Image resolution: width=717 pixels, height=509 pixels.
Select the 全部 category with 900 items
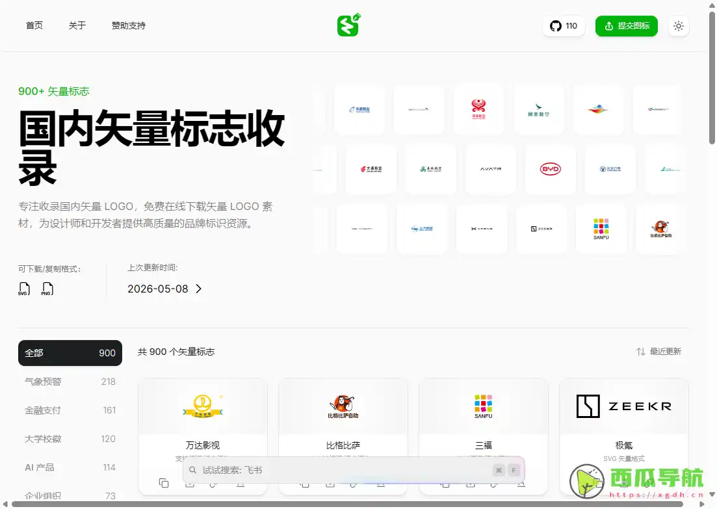(70, 352)
